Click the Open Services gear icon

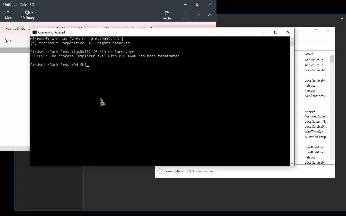[x=189, y=171]
